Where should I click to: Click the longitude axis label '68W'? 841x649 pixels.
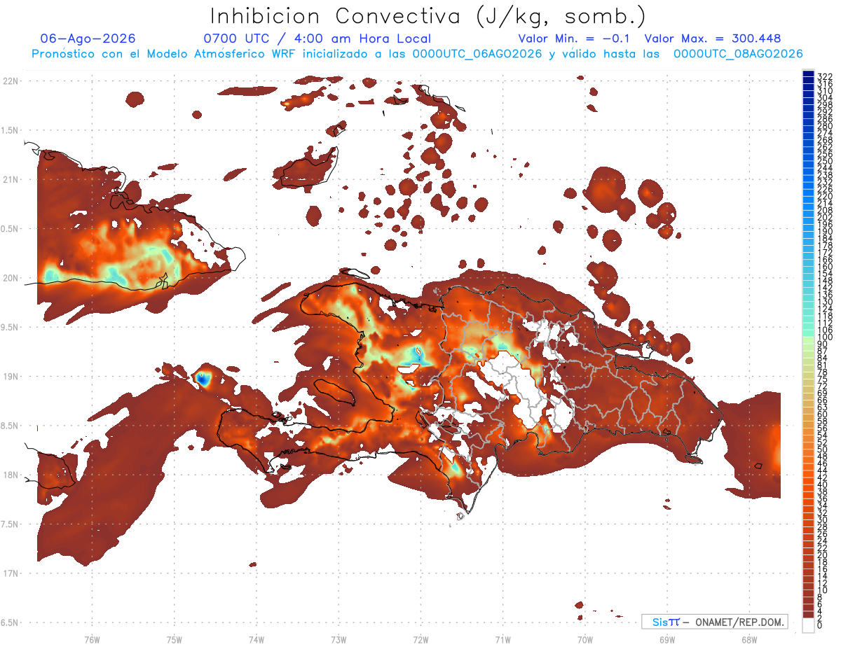(749, 639)
